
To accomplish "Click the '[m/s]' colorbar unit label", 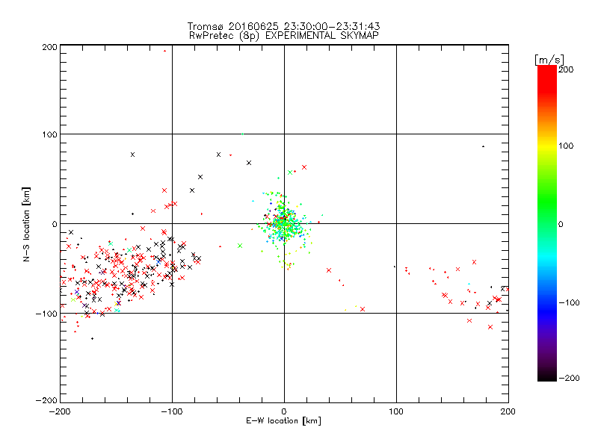I will pyautogui.click(x=549, y=60).
